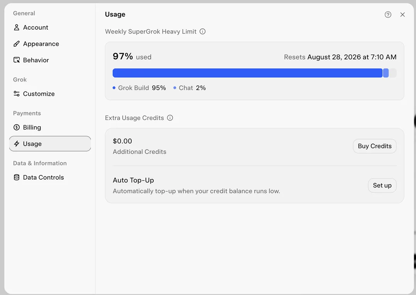
Task: Click the Chat legend dot
Action: tap(175, 88)
